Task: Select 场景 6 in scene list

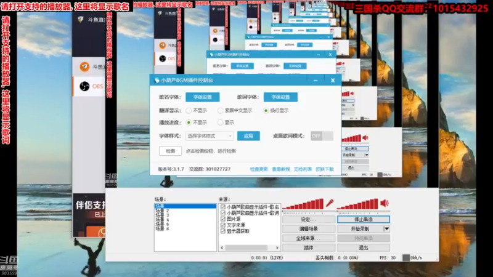Action: pos(162,228)
